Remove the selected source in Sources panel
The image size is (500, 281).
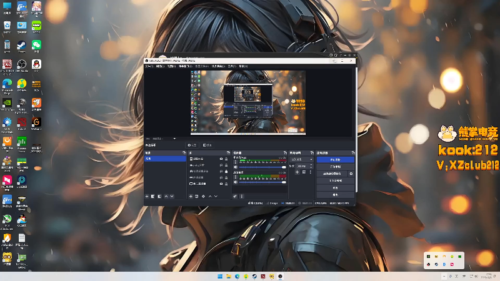click(x=196, y=196)
